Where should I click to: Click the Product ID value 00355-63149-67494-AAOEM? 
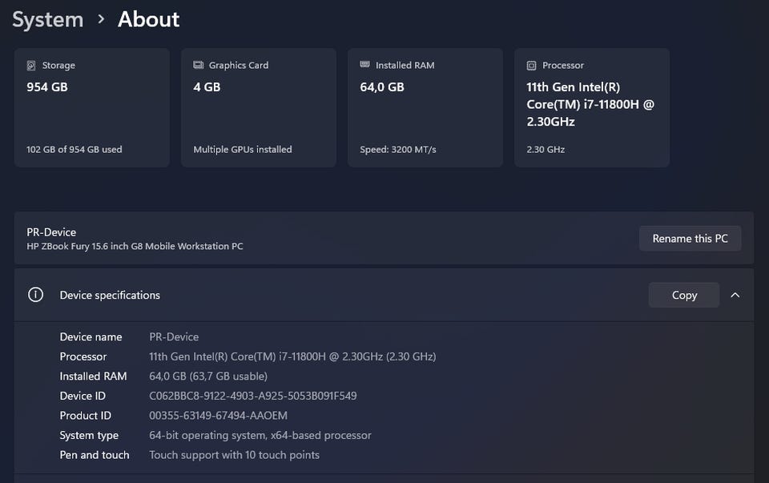point(218,416)
